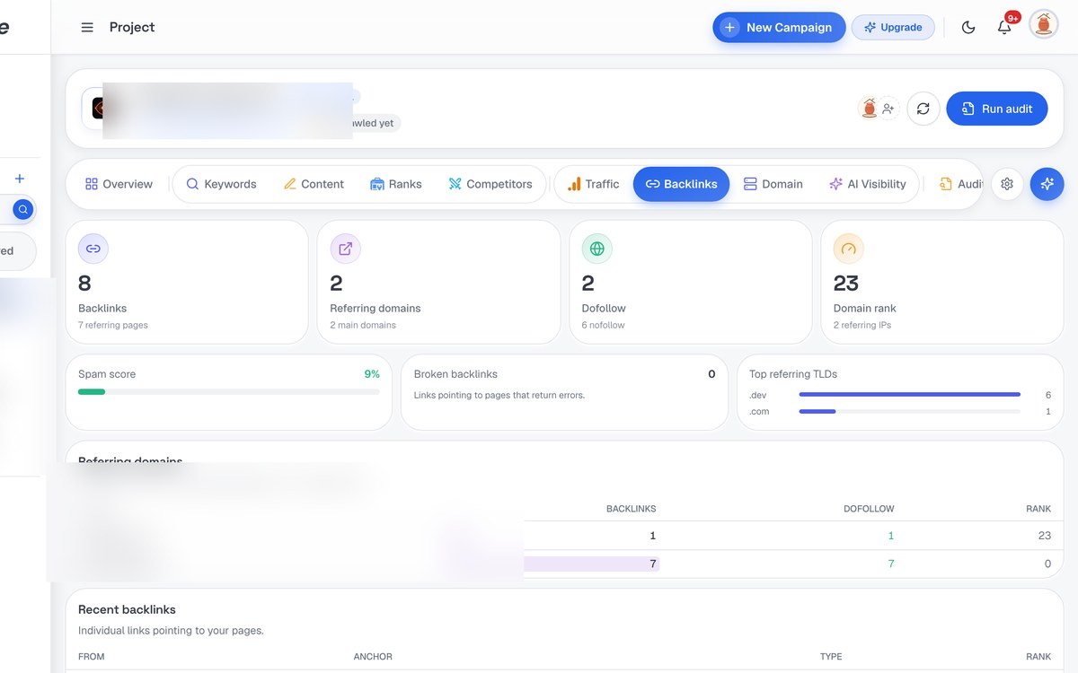Viewport: 1078px width, 673px height.
Task: Click the '7 referring pages' text
Action: click(x=113, y=325)
